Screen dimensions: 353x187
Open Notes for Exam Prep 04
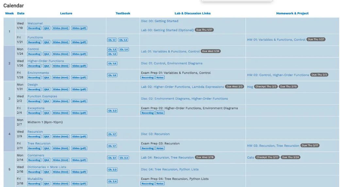coord(160,184)
